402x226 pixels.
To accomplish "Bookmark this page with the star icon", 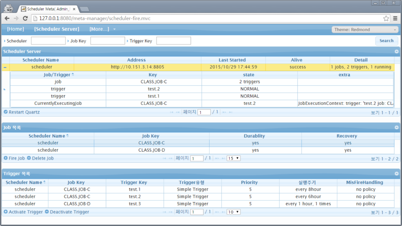I will pyautogui.click(x=386, y=18).
